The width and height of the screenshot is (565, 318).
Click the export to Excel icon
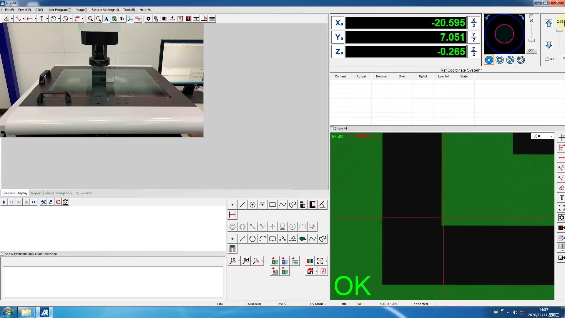274,261
